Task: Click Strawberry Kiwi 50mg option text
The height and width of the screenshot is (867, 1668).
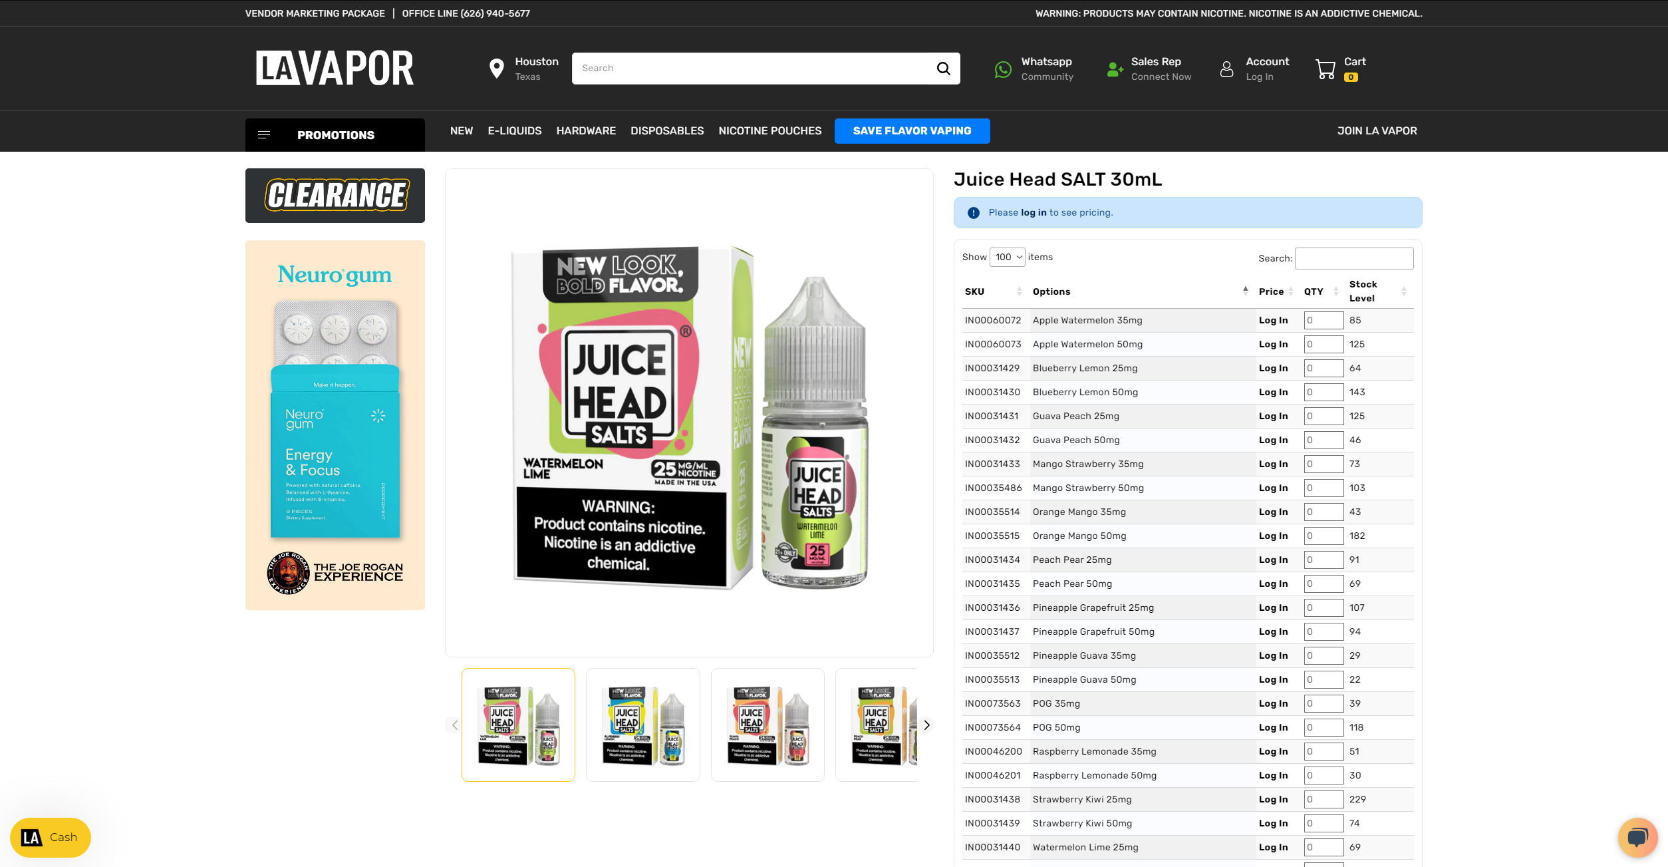Action: coord(1082,824)
